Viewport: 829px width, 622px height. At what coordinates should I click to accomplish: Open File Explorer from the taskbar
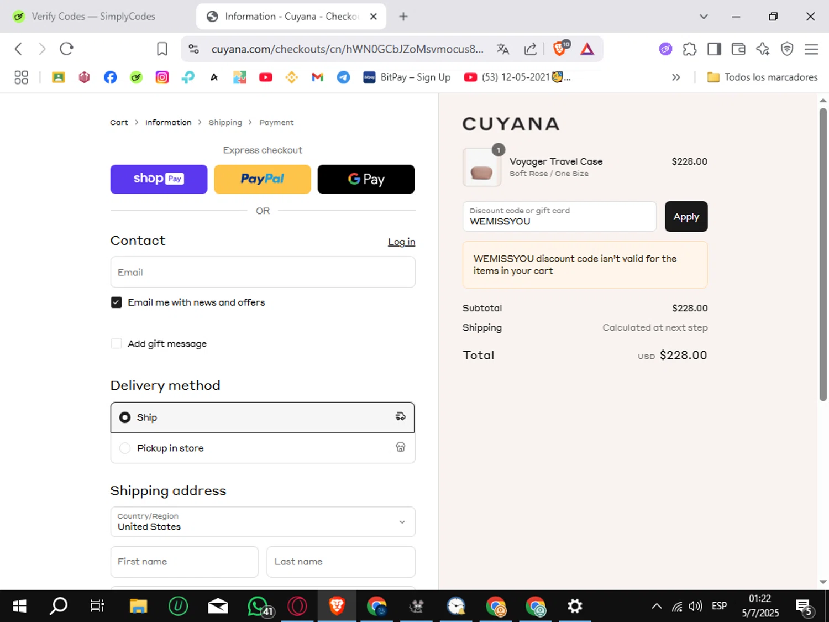(138, 607)
